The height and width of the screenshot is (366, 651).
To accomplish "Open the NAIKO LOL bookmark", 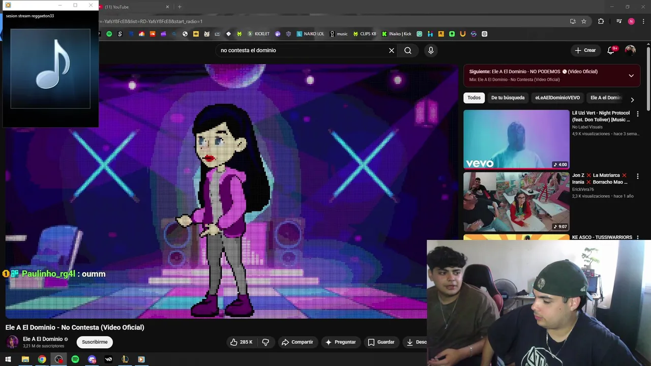I will pos(310,34).
